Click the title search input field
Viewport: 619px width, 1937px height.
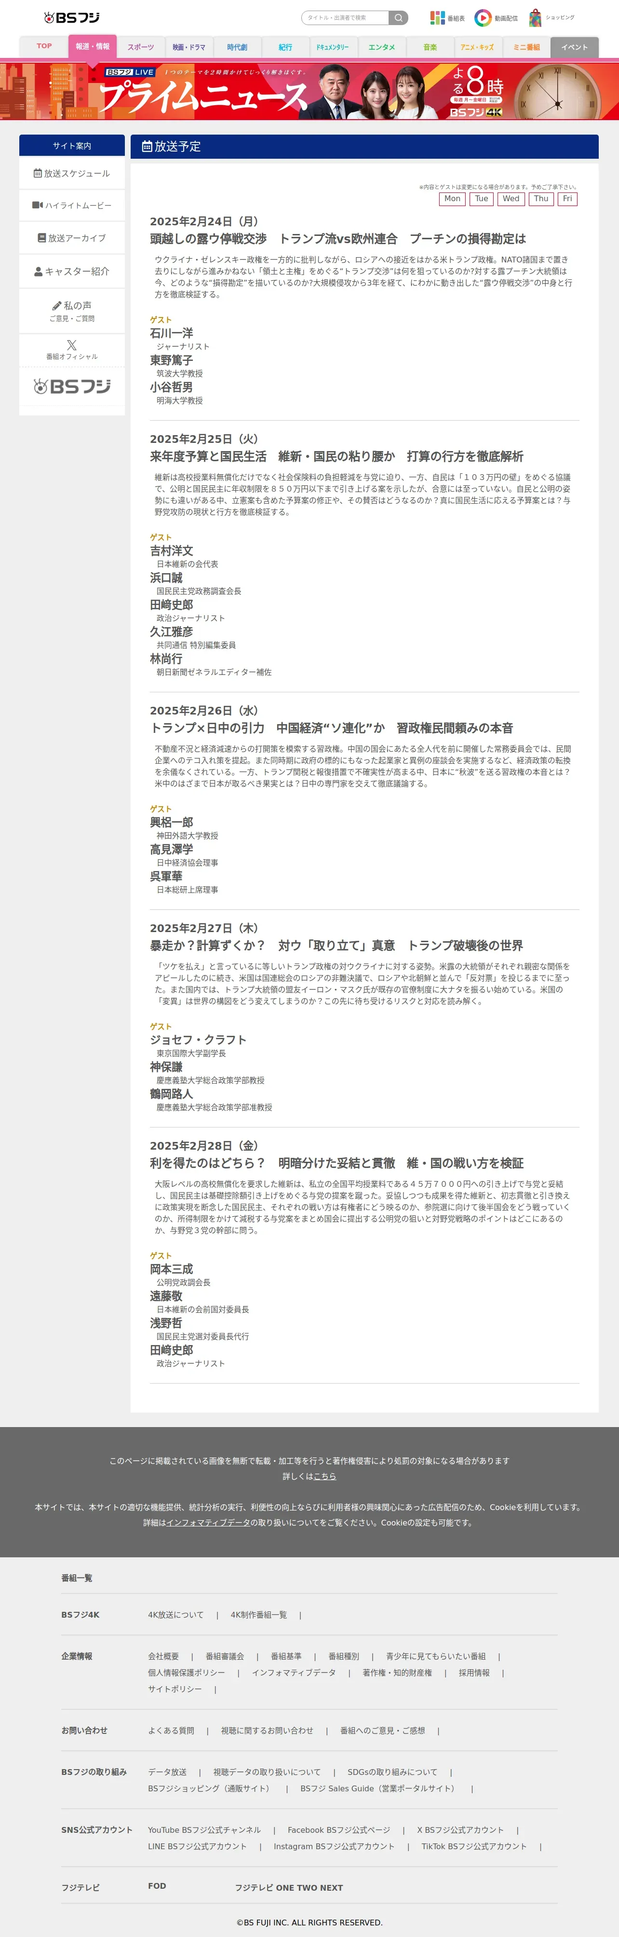(x=345, y=17)
